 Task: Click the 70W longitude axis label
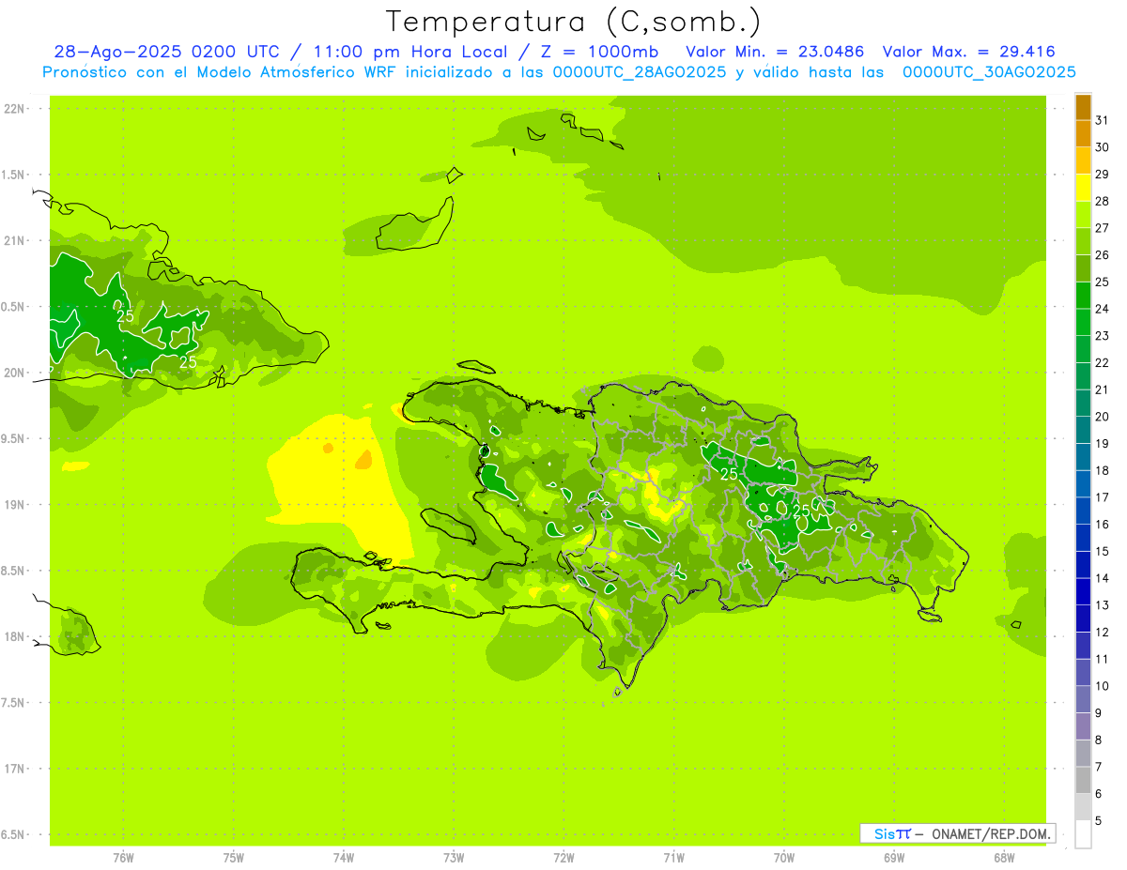(x=784, y=857)
